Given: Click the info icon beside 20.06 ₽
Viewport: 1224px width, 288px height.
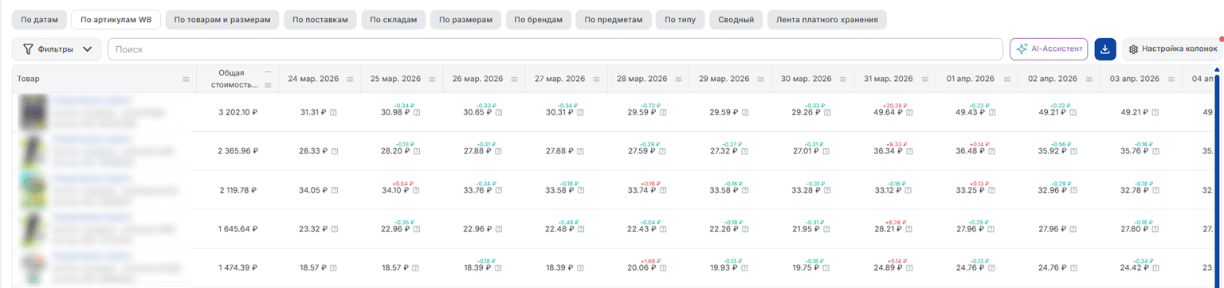Looking at the screenshot, I should (x=663, y=269).
